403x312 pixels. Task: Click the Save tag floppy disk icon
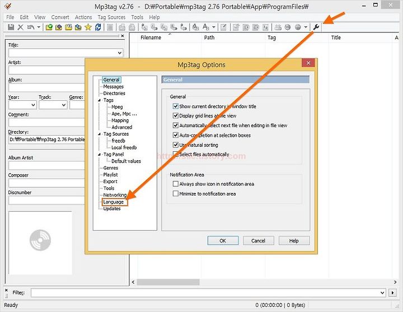[11, 27]
